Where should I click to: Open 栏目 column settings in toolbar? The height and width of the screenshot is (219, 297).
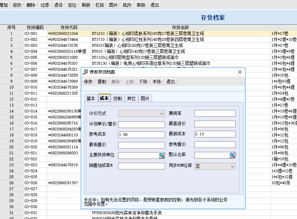pos(99,5)
